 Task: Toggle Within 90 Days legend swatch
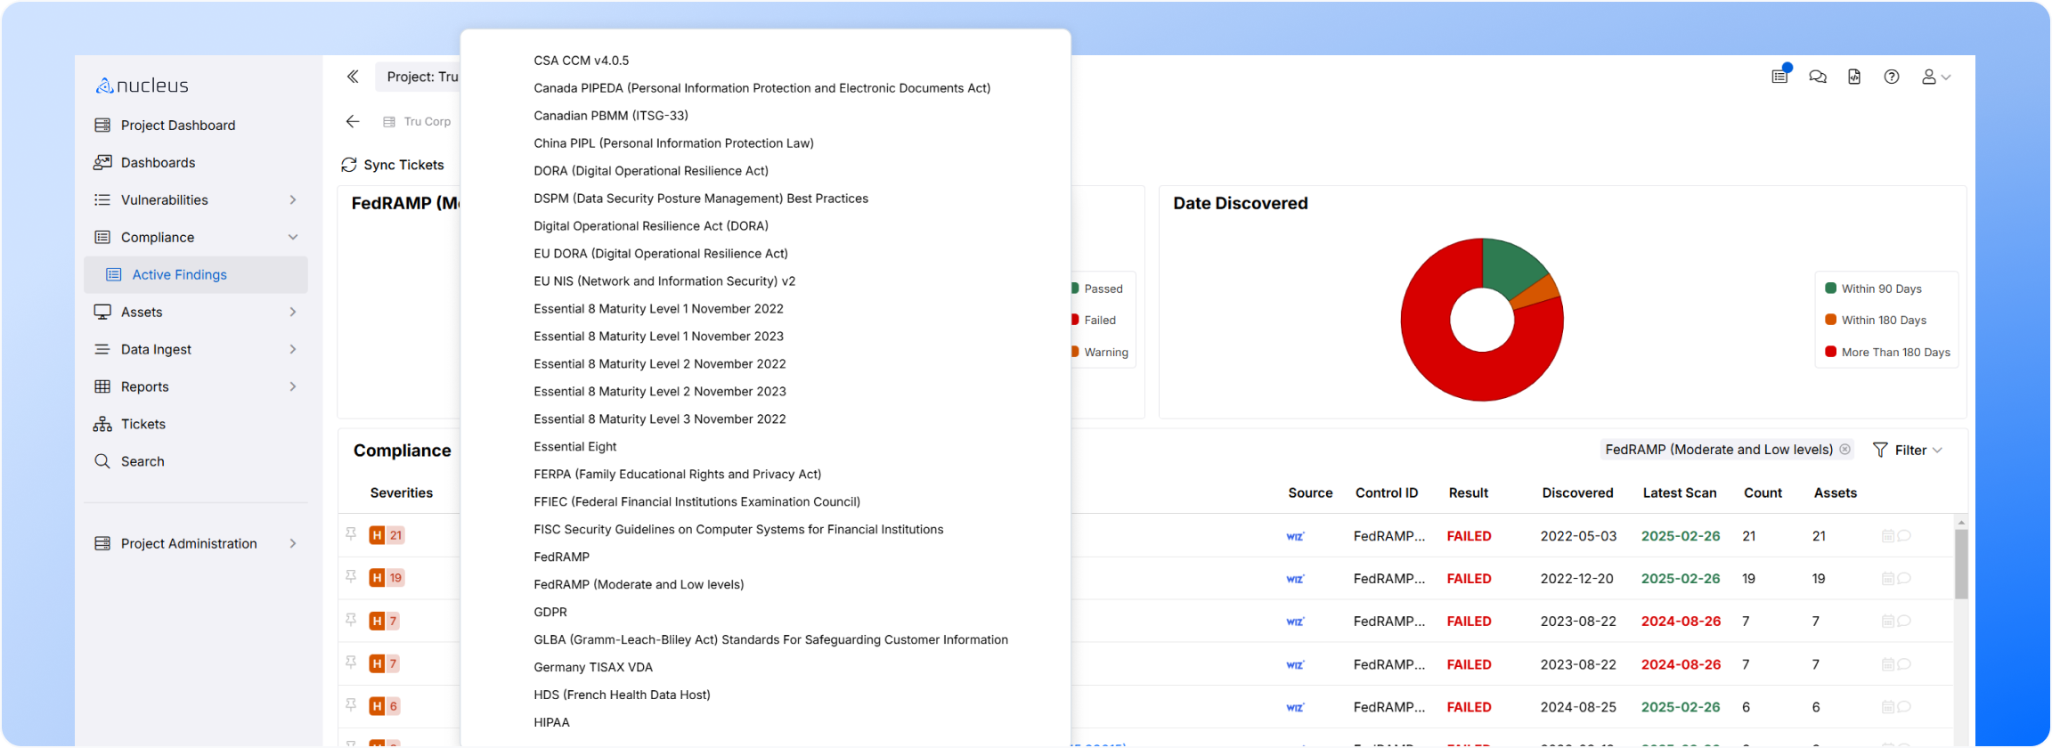pyautogui.click(x=1831, y=289)
